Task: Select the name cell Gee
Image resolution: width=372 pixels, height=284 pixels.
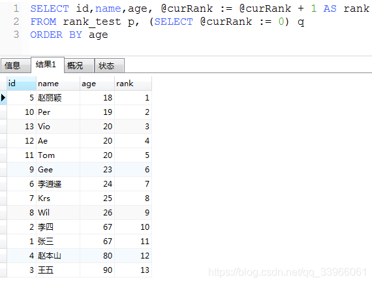Action: point(58,170)
